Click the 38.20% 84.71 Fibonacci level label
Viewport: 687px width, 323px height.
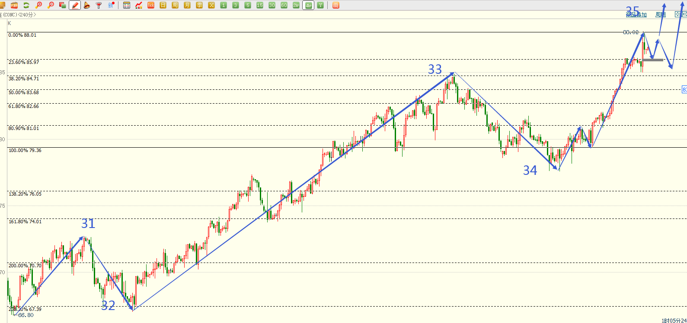point(24,79)
